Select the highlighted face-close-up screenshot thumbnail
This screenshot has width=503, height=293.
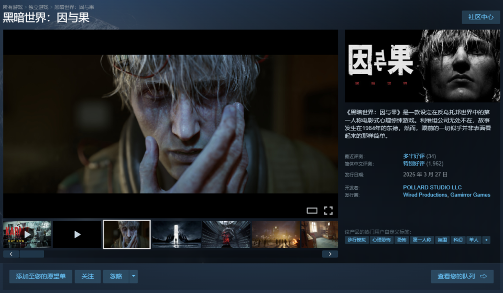coord(127,234)
